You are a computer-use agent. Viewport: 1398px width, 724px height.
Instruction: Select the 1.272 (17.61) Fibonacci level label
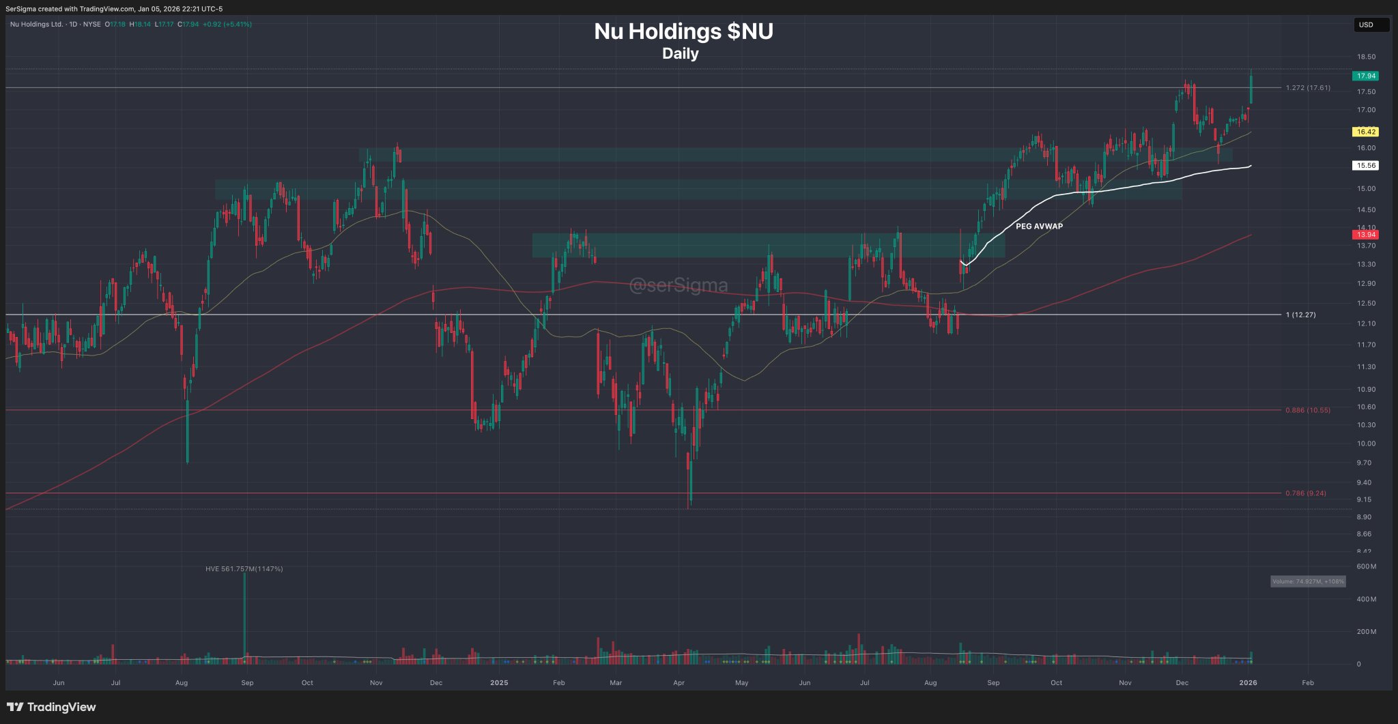[1307, 87]
